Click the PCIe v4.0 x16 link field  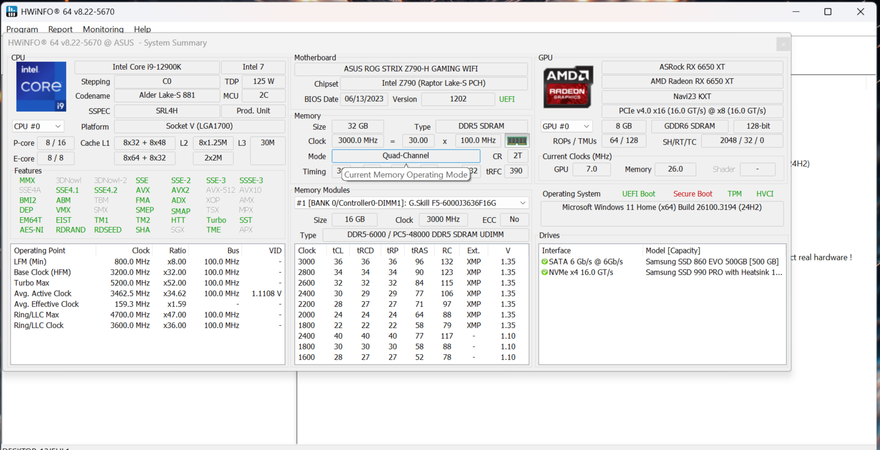692,111
